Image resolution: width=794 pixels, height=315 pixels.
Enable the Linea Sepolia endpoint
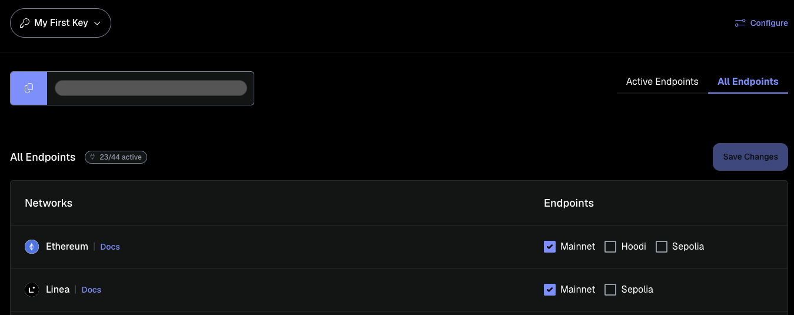610,290
